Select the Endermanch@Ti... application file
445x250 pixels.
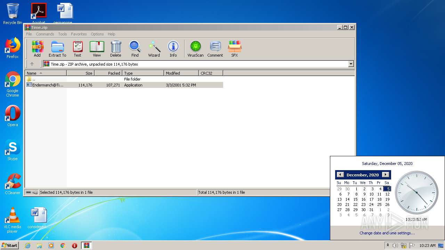[x=124, y=85]
